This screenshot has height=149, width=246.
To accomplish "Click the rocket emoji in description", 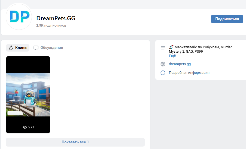I will (x=171, y=47).
